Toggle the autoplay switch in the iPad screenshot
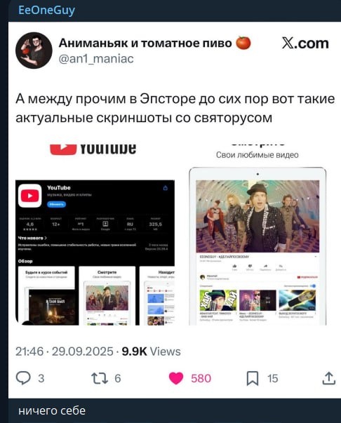This screenshot has width=341, height=423. [313, 286]
